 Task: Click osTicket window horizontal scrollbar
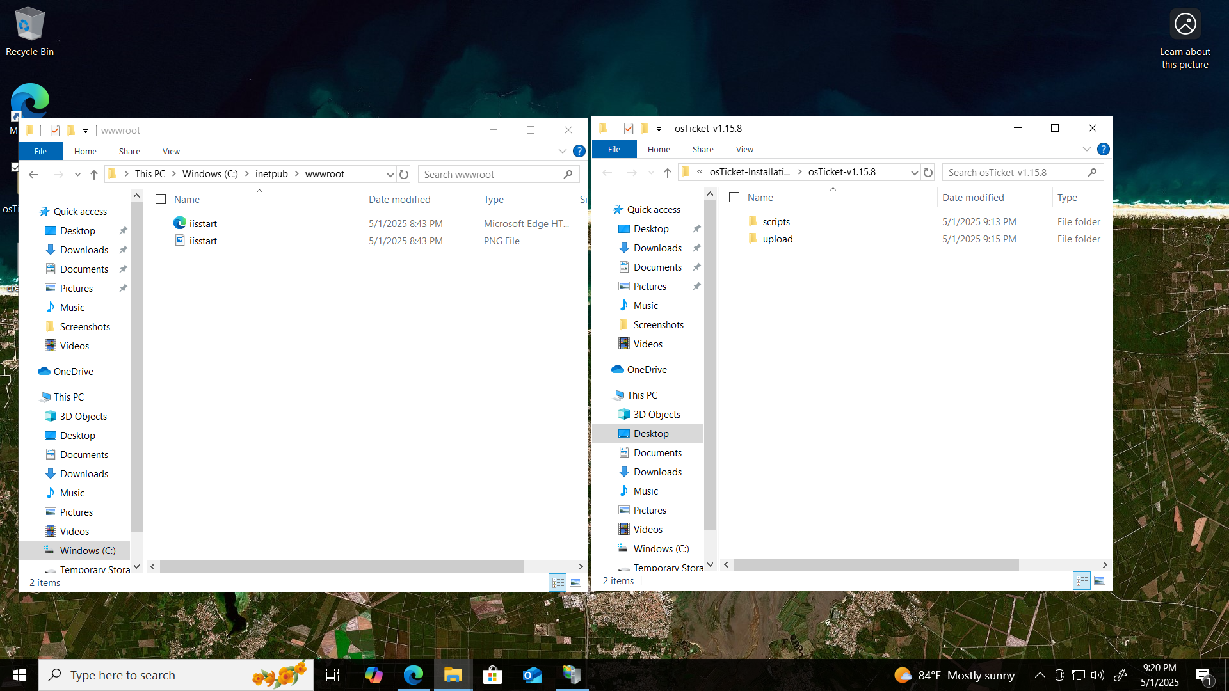(x=876, y=564)
